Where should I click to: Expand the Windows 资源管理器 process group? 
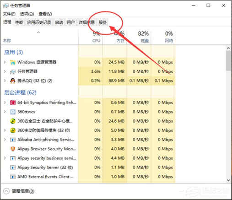(5, 62)
